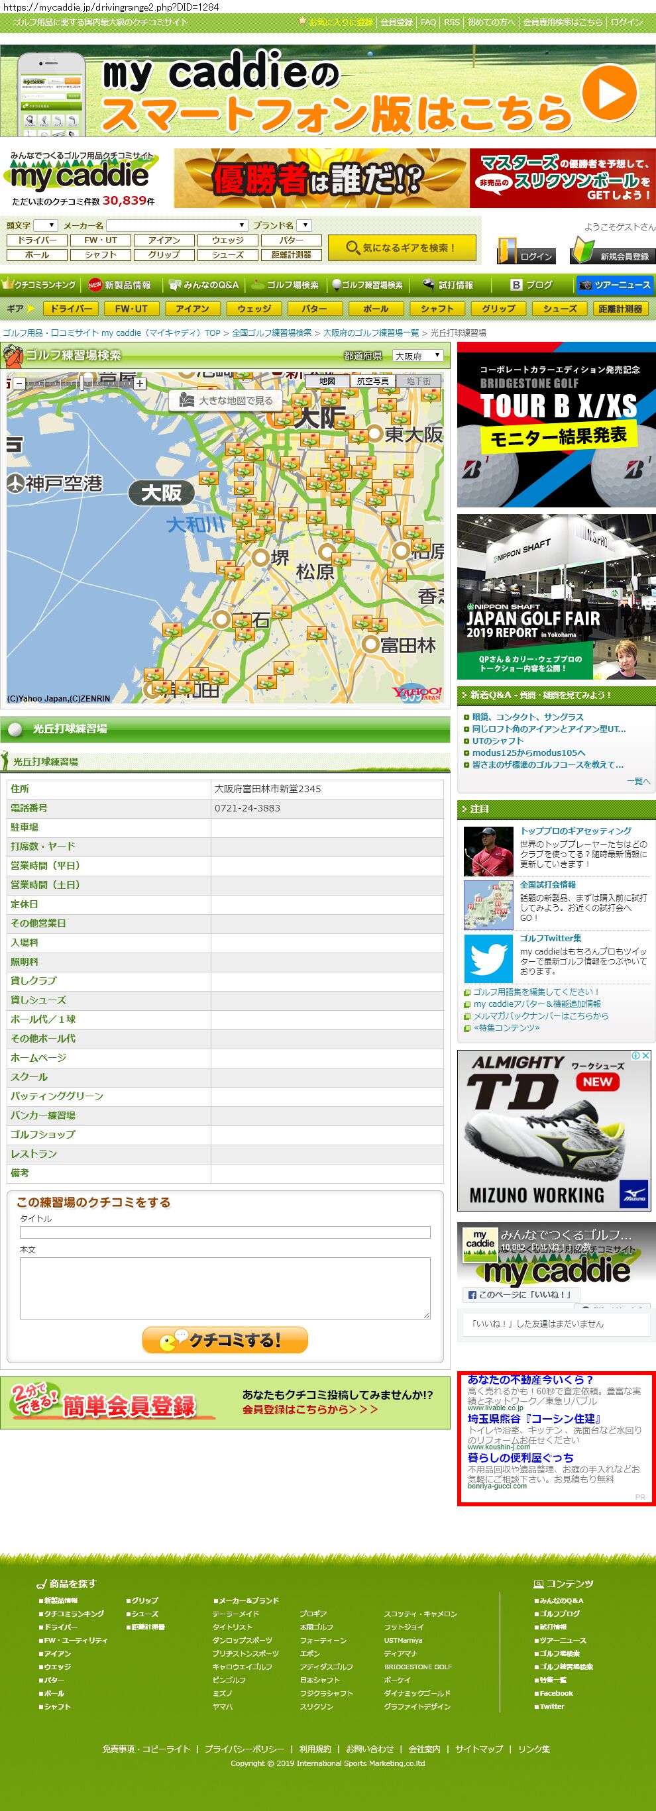Open Q&A 眼鏡、コンタクト、サングラス link
The height and width of the screenshot is (1811, 656).
527,717
